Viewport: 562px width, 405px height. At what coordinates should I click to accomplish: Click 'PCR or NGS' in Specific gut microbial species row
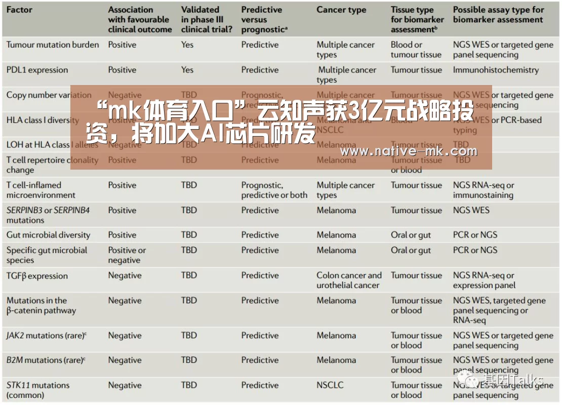pyautogui.click(x=475, y=250)
